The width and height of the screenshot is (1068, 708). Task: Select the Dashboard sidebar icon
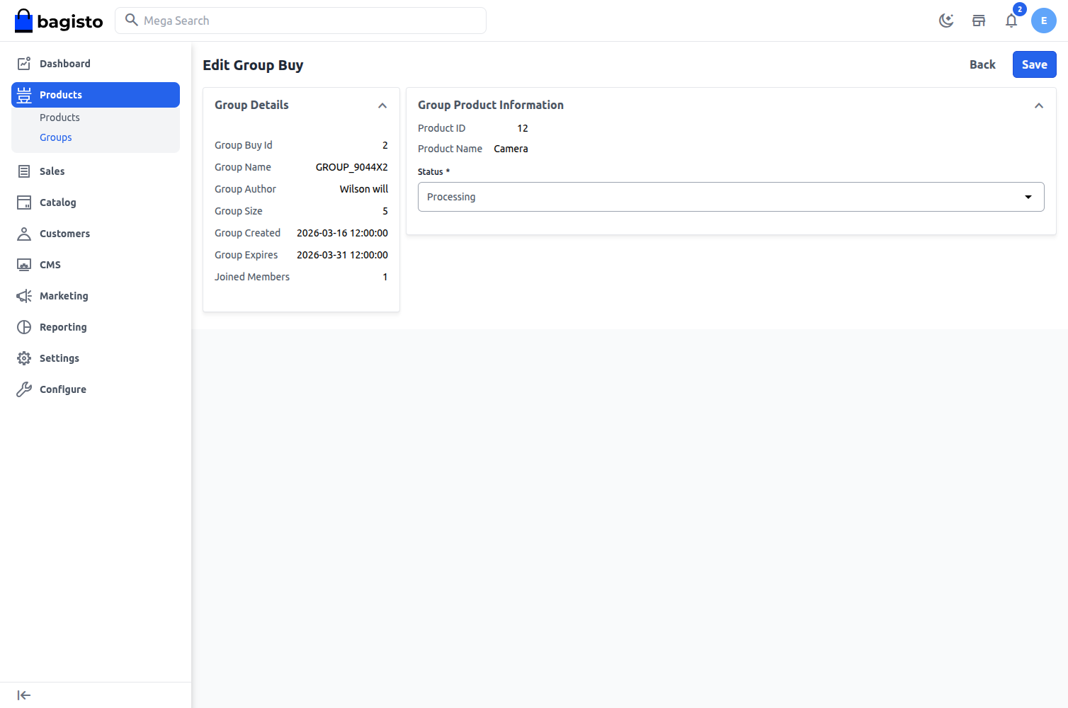24,63
